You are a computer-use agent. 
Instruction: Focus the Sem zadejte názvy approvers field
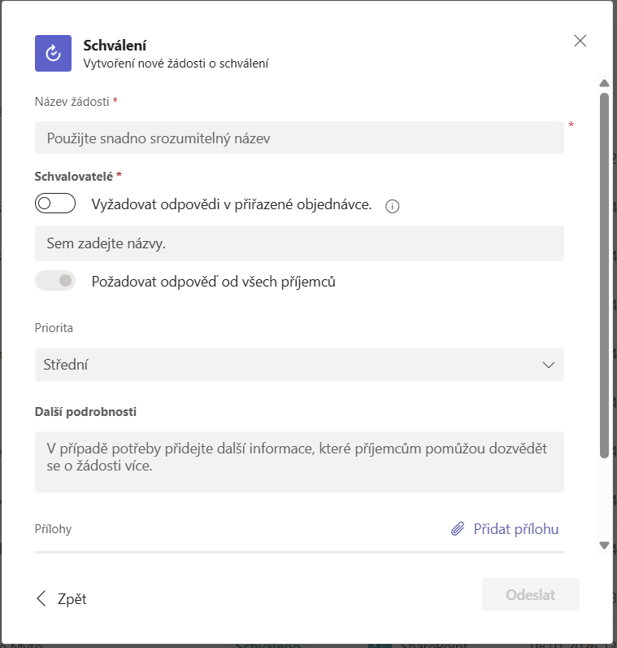(298, 243)
